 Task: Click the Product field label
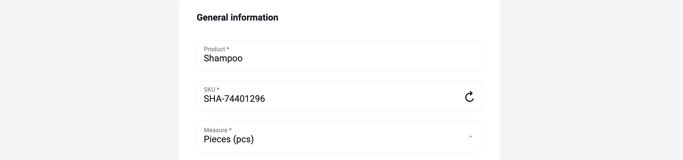(214, 49)
